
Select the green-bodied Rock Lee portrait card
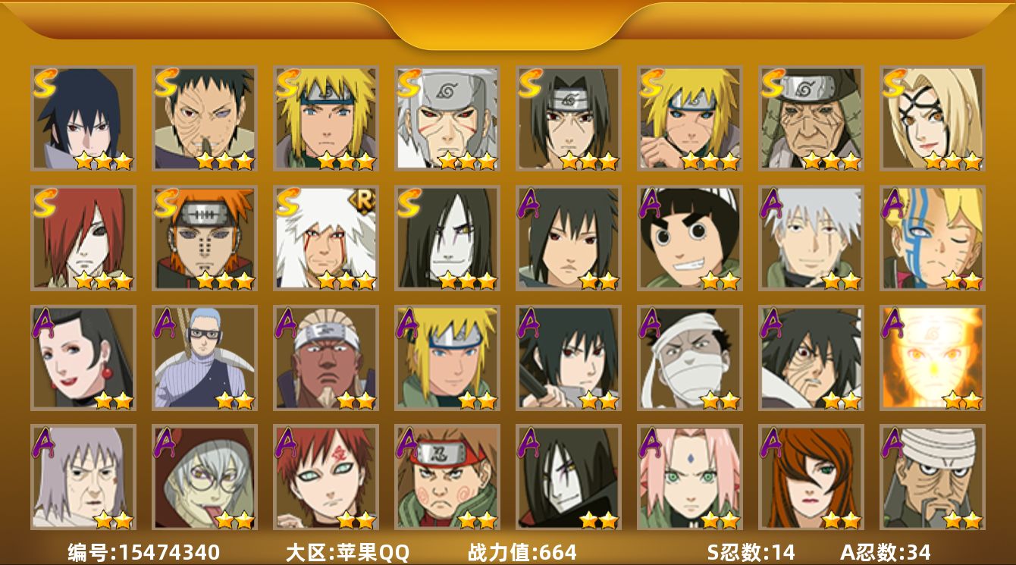point(689,238)
